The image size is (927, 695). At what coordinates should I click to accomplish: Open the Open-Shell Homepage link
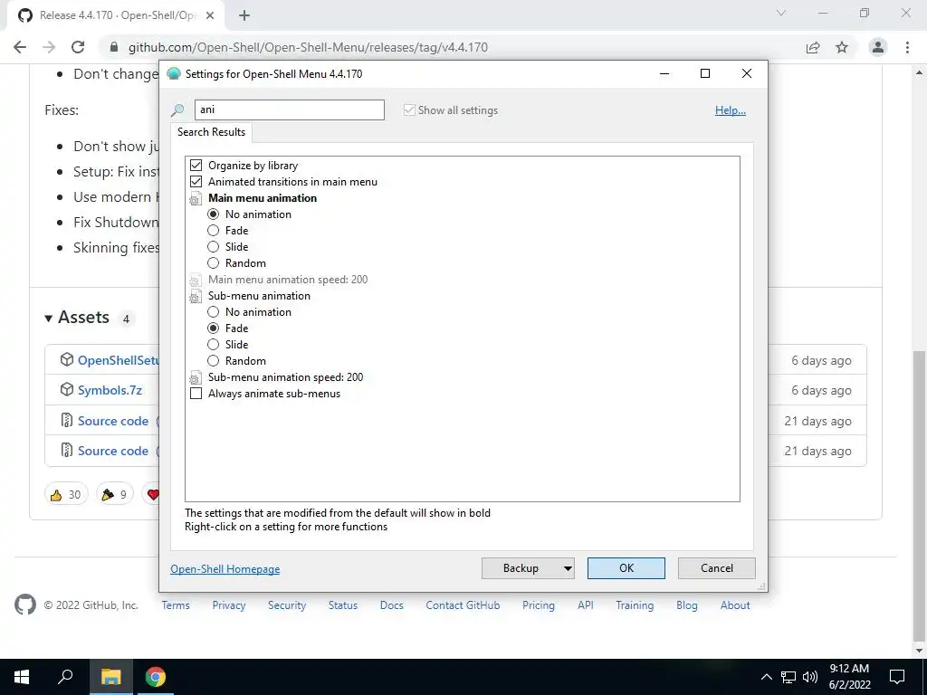pos(225,569)
